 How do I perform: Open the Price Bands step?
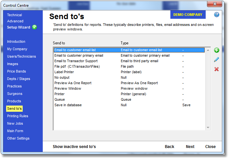click(17, 71)
